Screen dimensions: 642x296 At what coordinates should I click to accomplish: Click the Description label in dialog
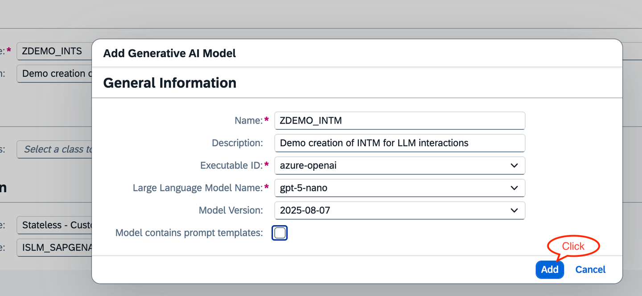click(237, 143)
